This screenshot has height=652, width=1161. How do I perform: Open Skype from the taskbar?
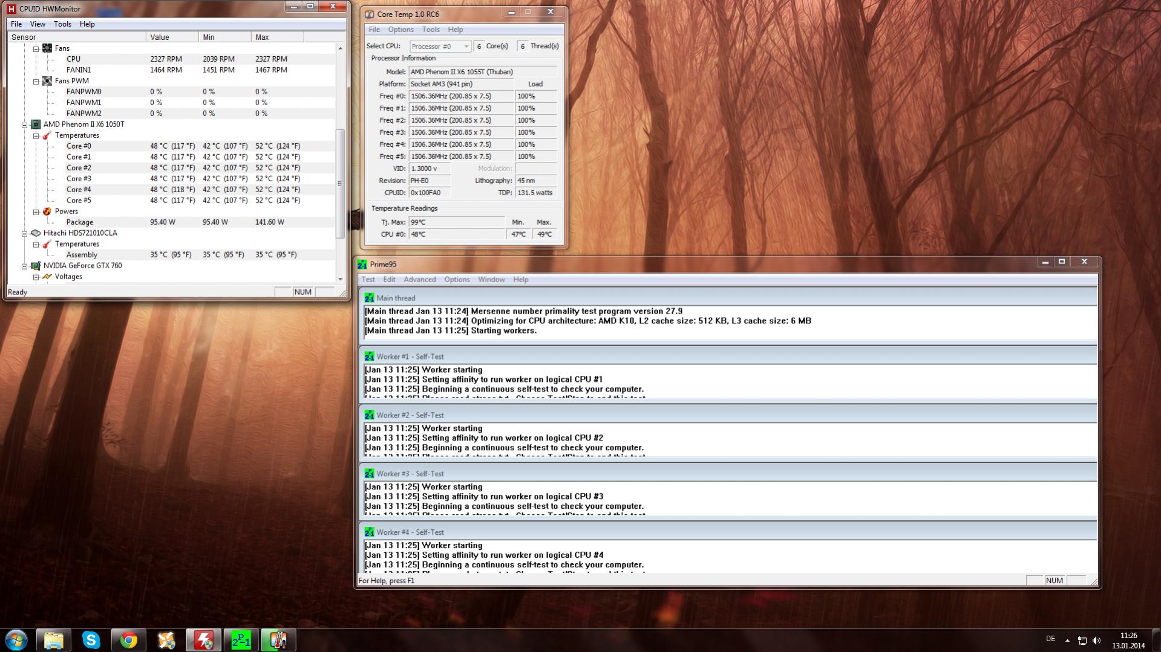(91, 640)
